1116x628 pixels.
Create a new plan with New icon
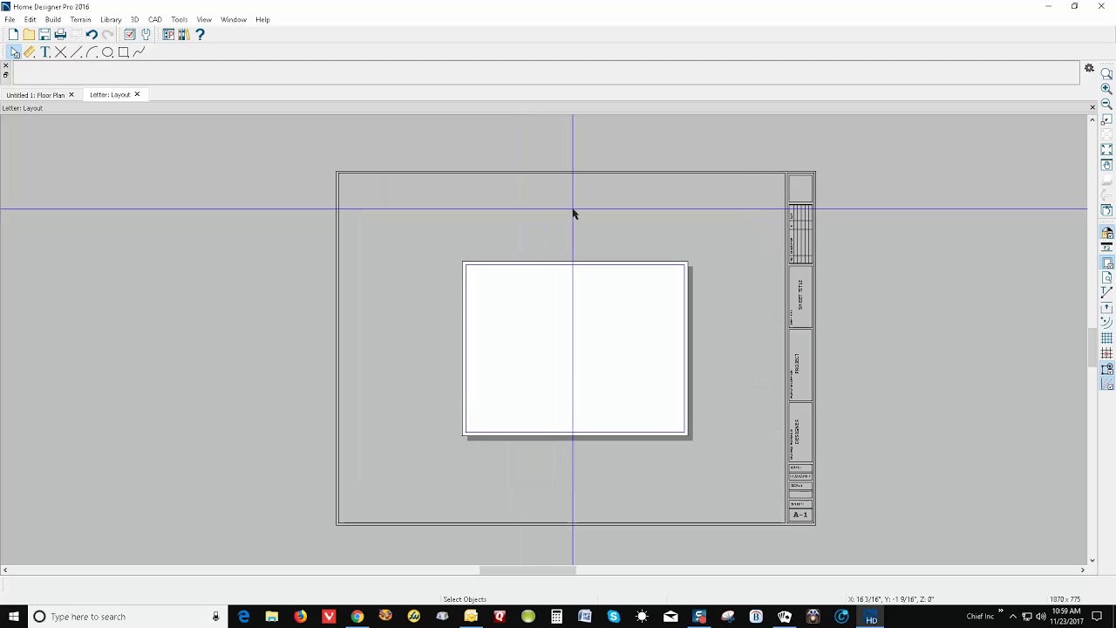coord(13,35)
